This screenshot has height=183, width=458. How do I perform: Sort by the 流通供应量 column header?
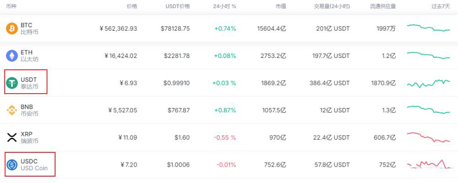point(383,6)
